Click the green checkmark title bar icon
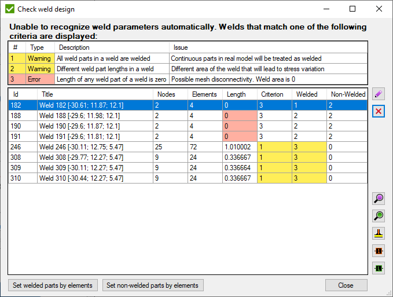393x297 pixels. point(9,9)
